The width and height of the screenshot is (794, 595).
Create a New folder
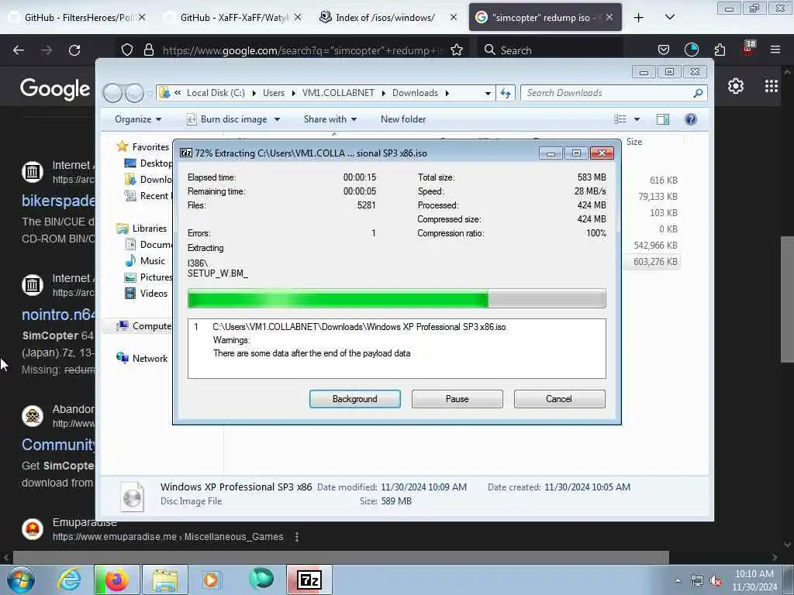click(403, 119)
